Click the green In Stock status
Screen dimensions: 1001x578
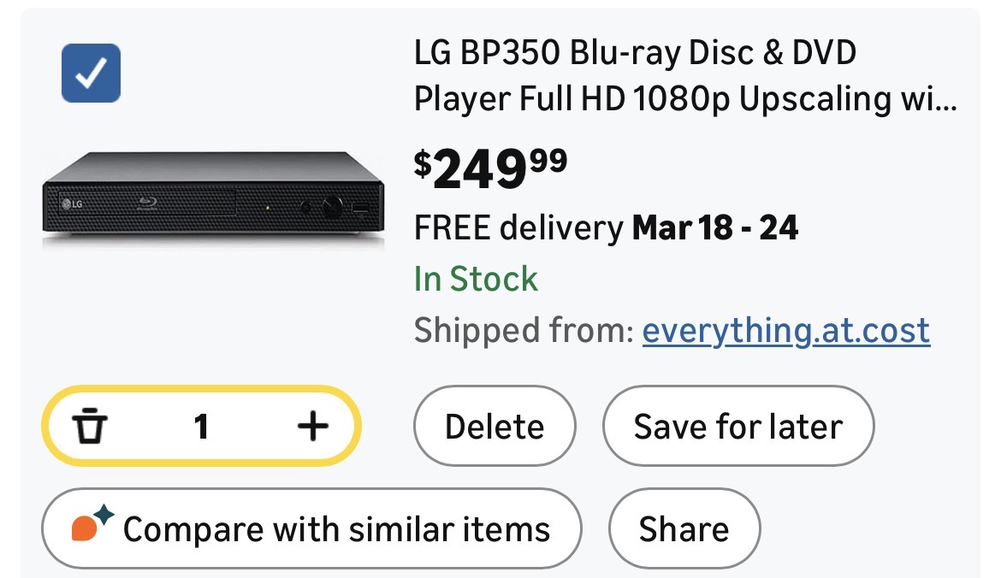pyautogui.click(x=476, y=279)
